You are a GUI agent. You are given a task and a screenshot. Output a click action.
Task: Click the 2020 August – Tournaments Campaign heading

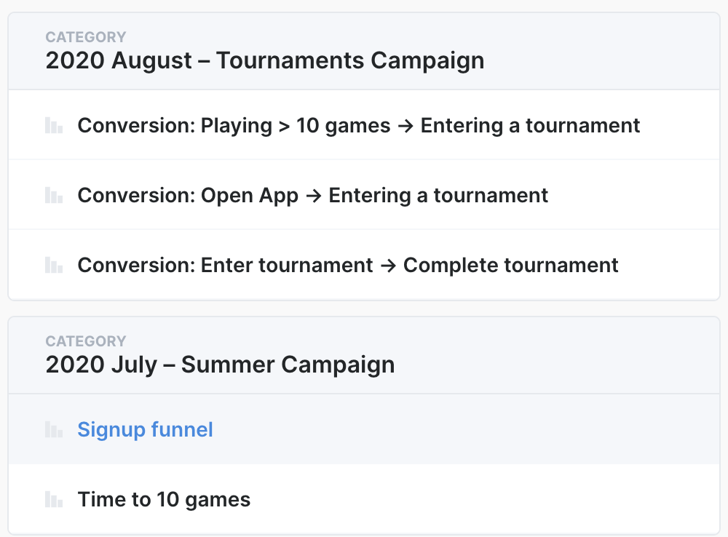click(x=264, y=60)
